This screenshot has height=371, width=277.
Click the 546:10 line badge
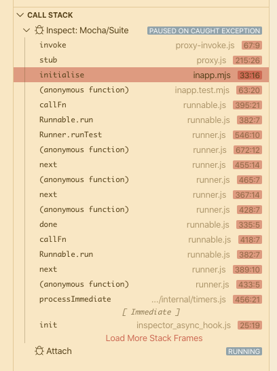coord(247,135)
